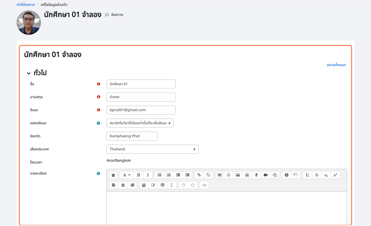Open the screenreader helper icon
The image size is (371, 226).
pos(296,175)
